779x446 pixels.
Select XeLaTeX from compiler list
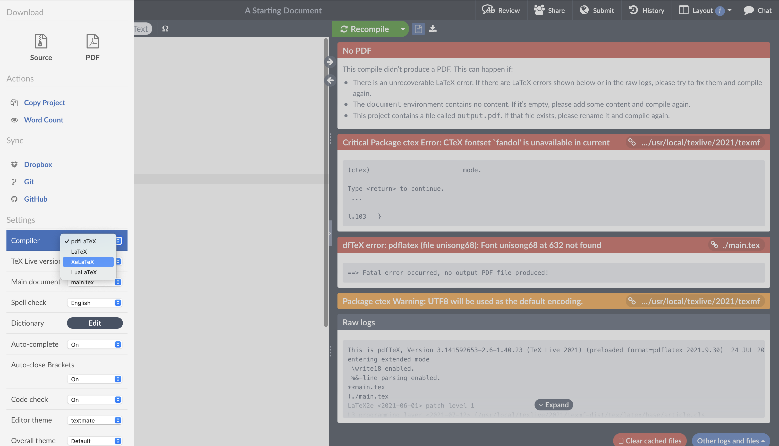82,262
